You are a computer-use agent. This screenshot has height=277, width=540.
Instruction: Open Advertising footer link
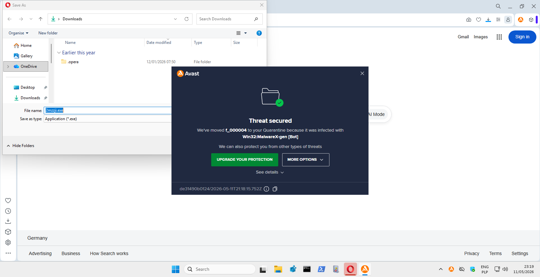point(40,253)
